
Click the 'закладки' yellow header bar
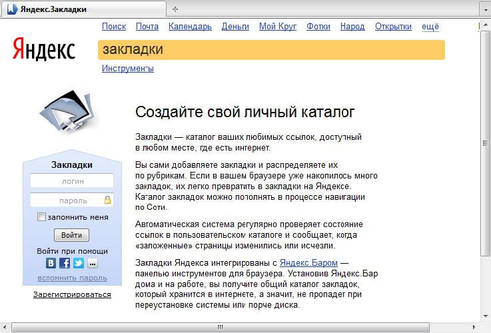click(x=272, y=50)
